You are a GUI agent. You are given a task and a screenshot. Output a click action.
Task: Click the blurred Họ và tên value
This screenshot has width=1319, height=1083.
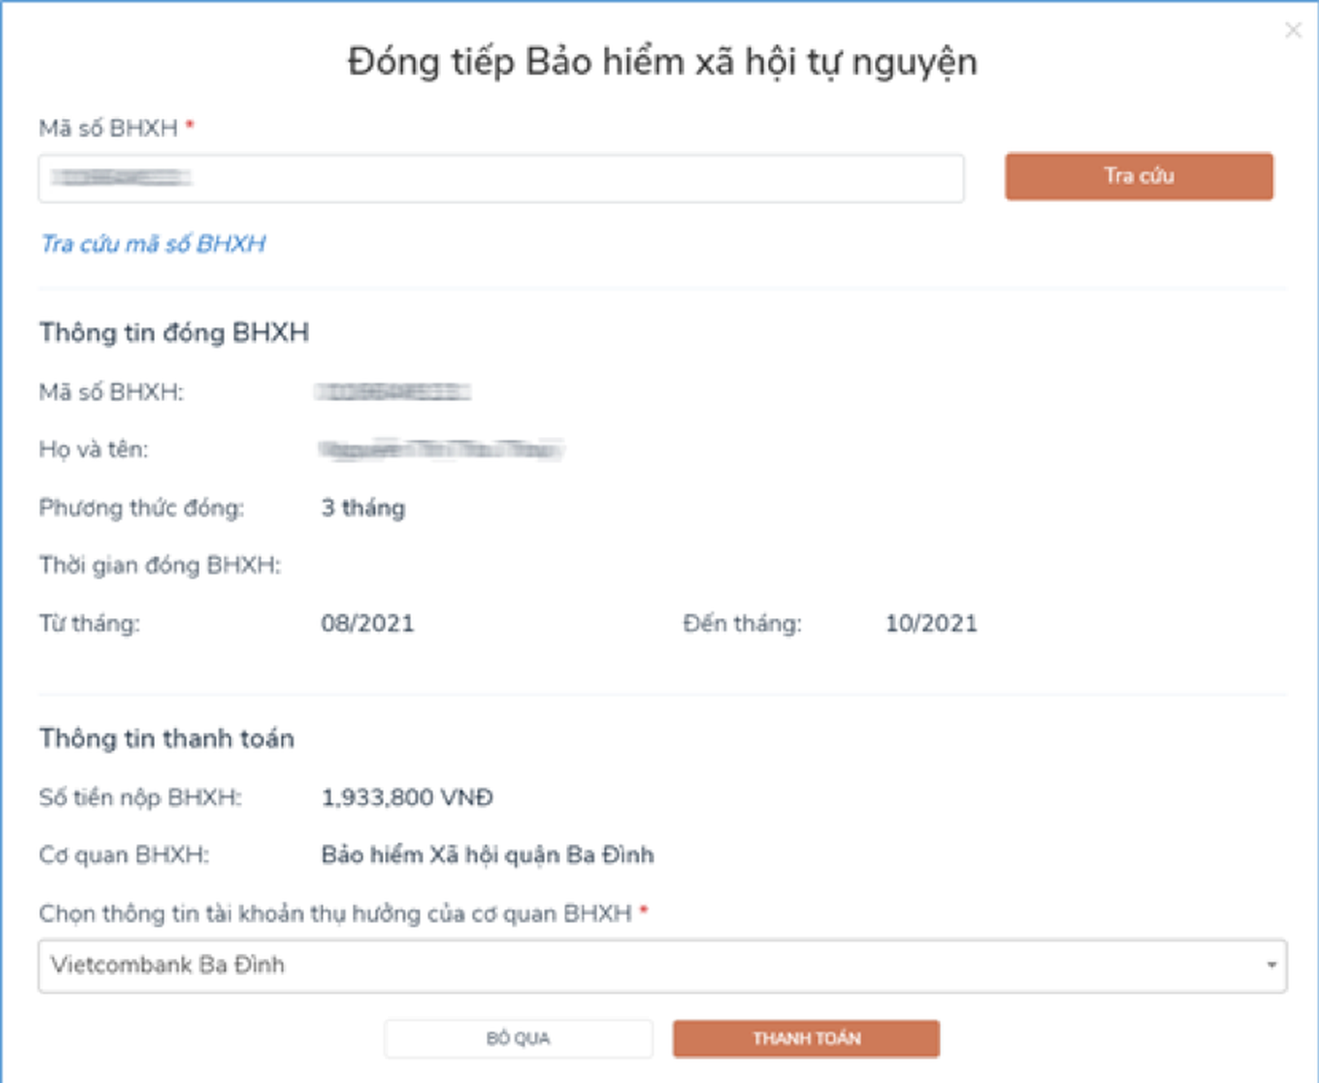[441, 450]
